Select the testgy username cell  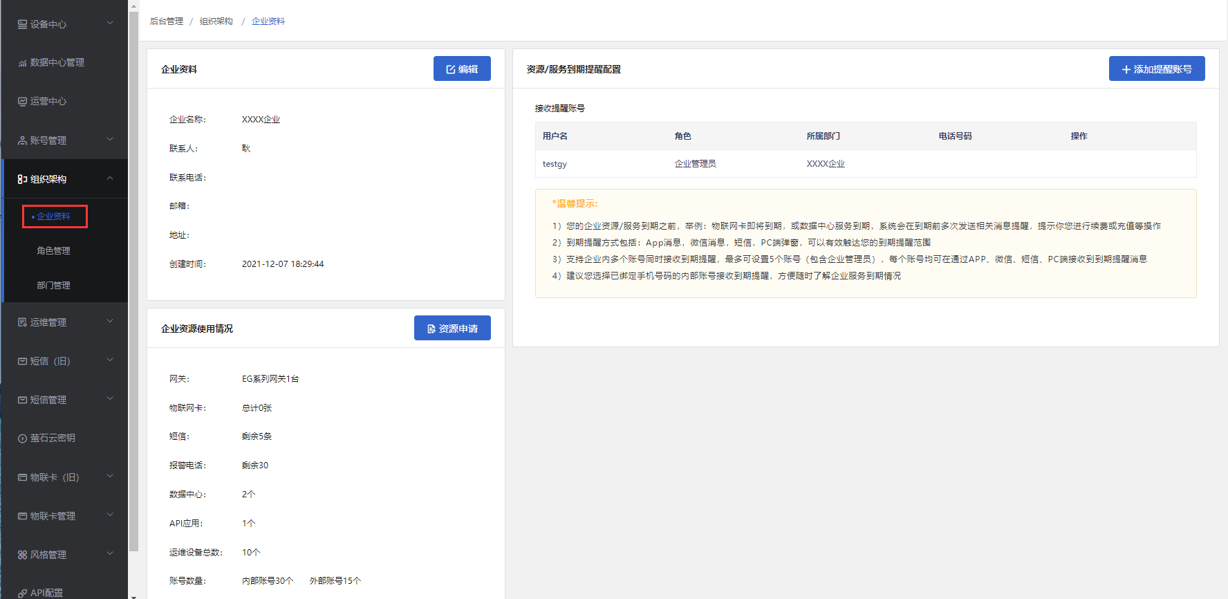click(555, 164)
